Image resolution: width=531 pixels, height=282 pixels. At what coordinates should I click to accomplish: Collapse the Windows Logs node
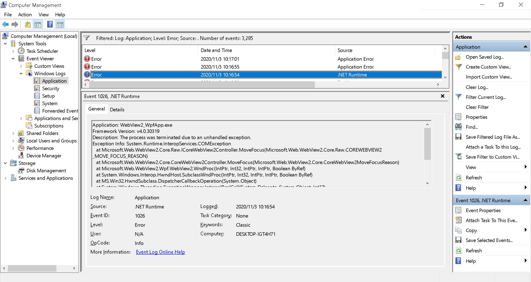[21, 74]
